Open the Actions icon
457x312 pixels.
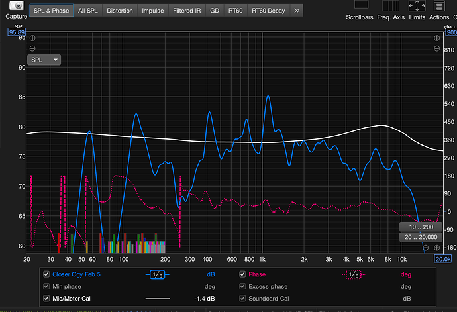point(439,6)
